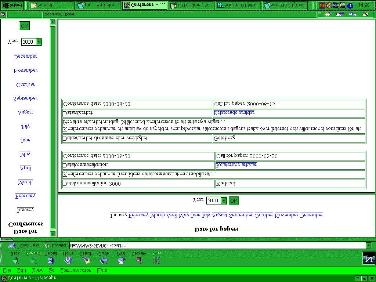The height and width of the screenshot is (282, 376).
Task: Open the Edit menu
Action: click(22, 270)
